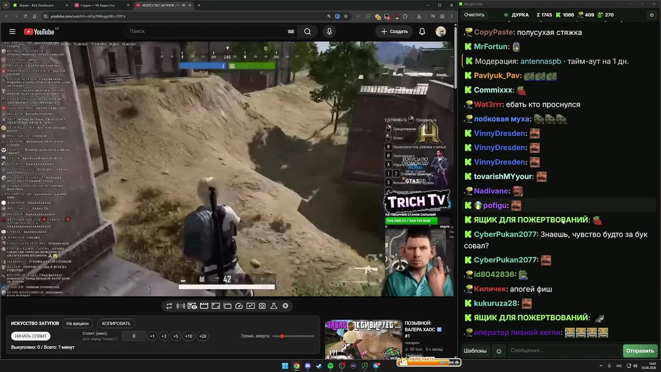Open Telegram from the taskbar
The height and width of the screenshot is (372, 661).
376,366
